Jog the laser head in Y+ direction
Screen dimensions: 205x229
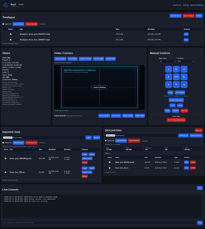[176, 69]
